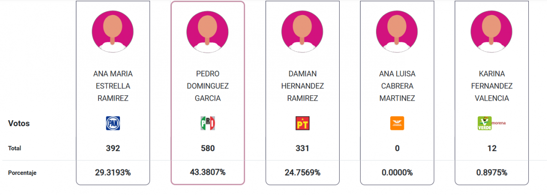Click the PRI party logo
This screenshot has height=195, width=547.
point(207,123)
